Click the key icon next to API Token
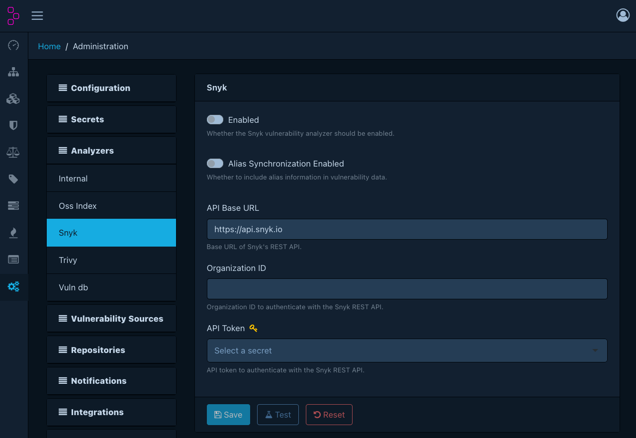Viewport: 636px width, 438px height. click(x=253, y=328)
